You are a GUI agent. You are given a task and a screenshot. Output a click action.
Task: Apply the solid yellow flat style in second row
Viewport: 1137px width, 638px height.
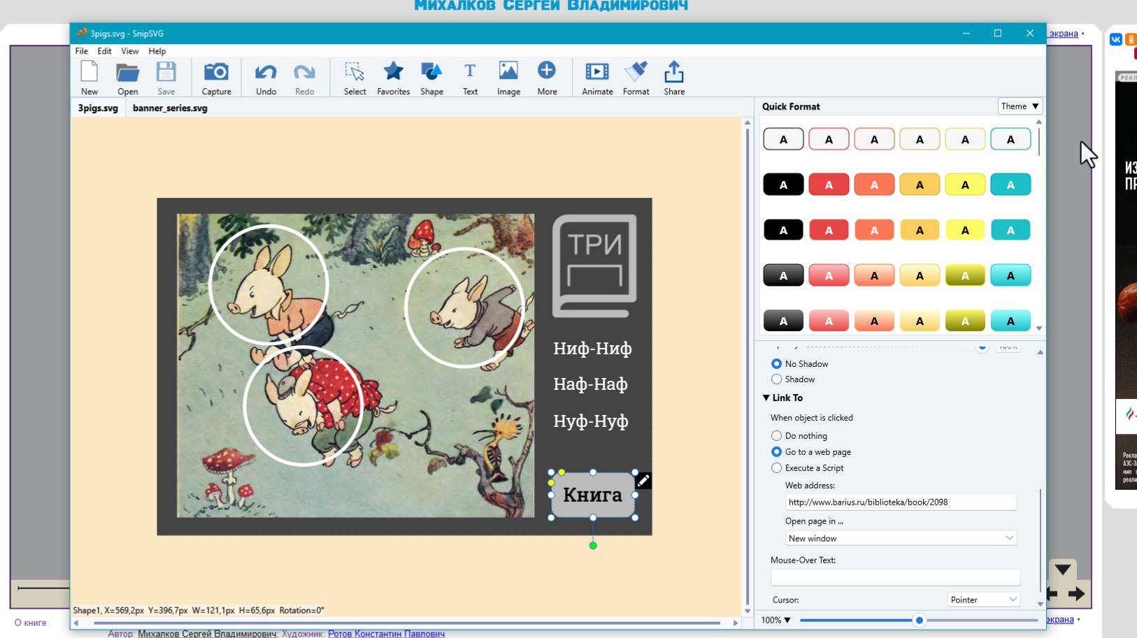tap(965, 184)
